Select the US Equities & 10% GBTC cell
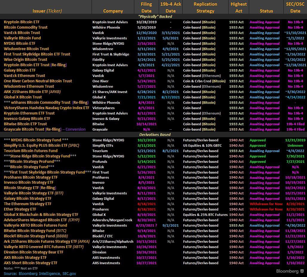 [x=203, y=146]
